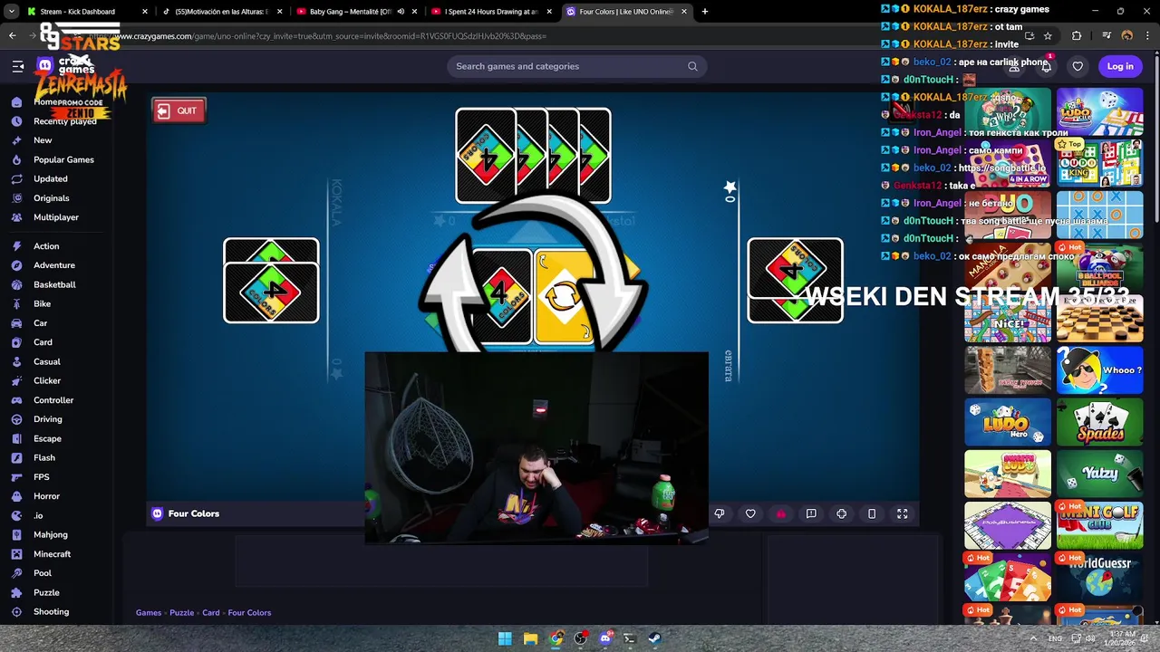1160x652 pixels.
Task: Click the Driving category icon
Action: [x=16, y=419]
